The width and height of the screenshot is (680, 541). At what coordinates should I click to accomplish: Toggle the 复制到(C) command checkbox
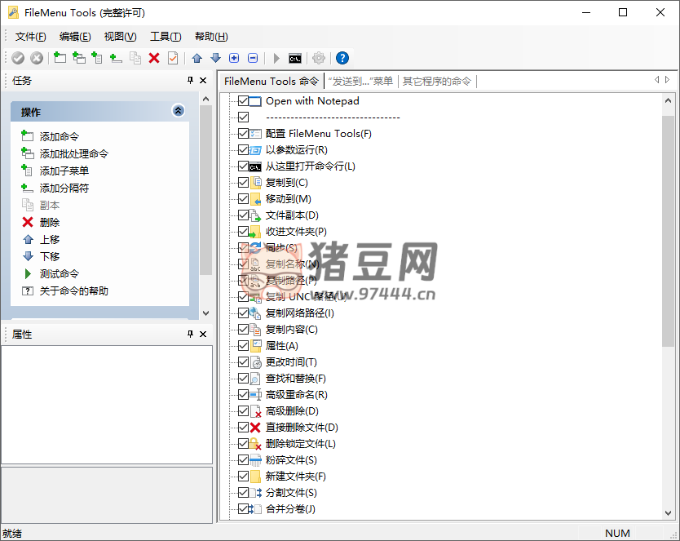point(243,183)
